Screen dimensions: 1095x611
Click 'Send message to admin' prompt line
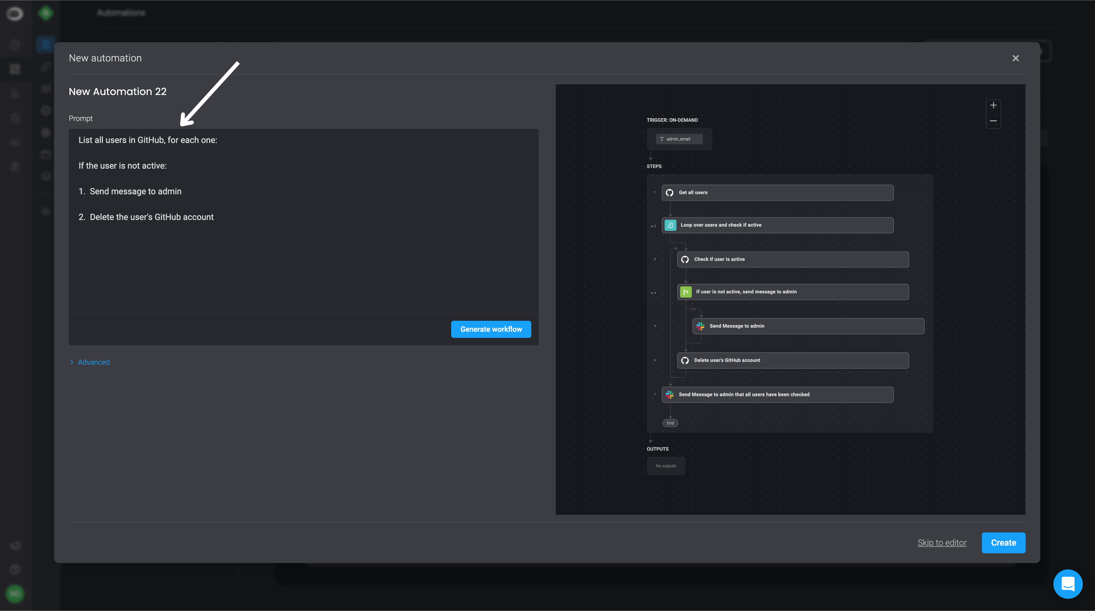pos(136,191)
